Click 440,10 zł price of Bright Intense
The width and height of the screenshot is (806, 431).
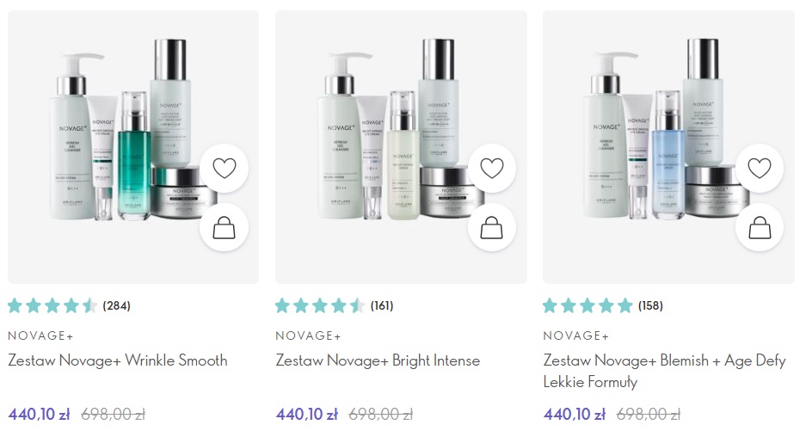[x=307, y=414]
